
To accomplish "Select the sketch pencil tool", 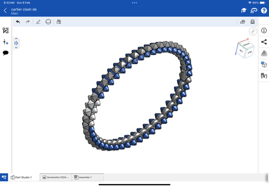I will (x=38, y=22).
